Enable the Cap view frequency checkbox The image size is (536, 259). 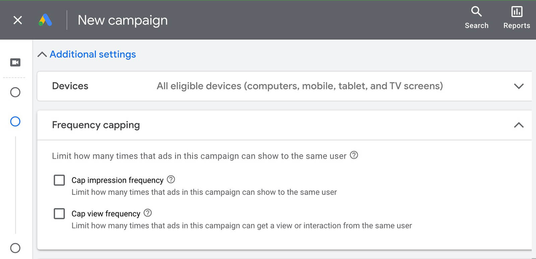(x=59, y=214)
